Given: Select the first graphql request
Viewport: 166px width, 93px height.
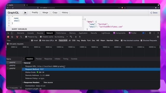Looking at the screenshot, I should click(14, 62).
